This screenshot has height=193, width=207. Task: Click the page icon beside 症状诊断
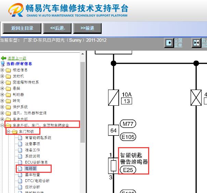click(x=20, y=187)
